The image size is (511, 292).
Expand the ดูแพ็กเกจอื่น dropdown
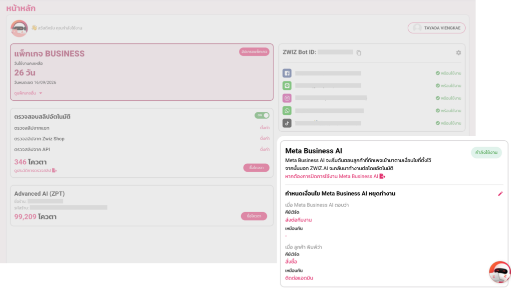(28, 93)
